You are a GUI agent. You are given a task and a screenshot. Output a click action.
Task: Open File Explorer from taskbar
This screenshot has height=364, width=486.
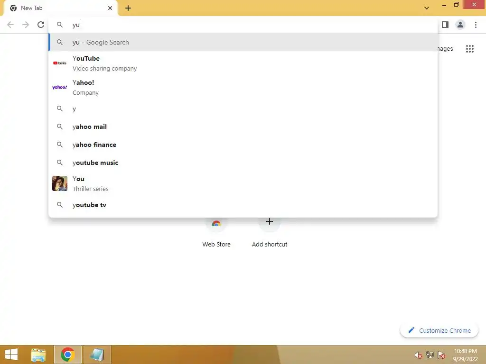(38, 355)
